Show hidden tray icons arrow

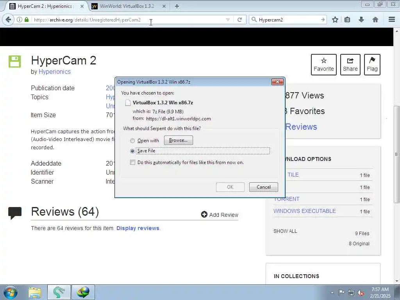tap(332, 293)
